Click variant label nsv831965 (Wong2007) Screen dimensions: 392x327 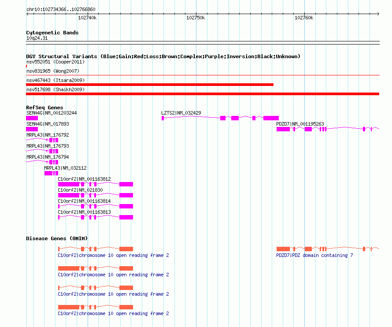pyautogui.click(x=53, y=71)
